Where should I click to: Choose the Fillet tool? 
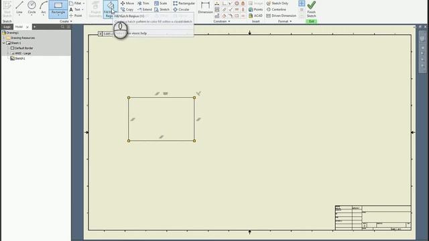point(76,3)
